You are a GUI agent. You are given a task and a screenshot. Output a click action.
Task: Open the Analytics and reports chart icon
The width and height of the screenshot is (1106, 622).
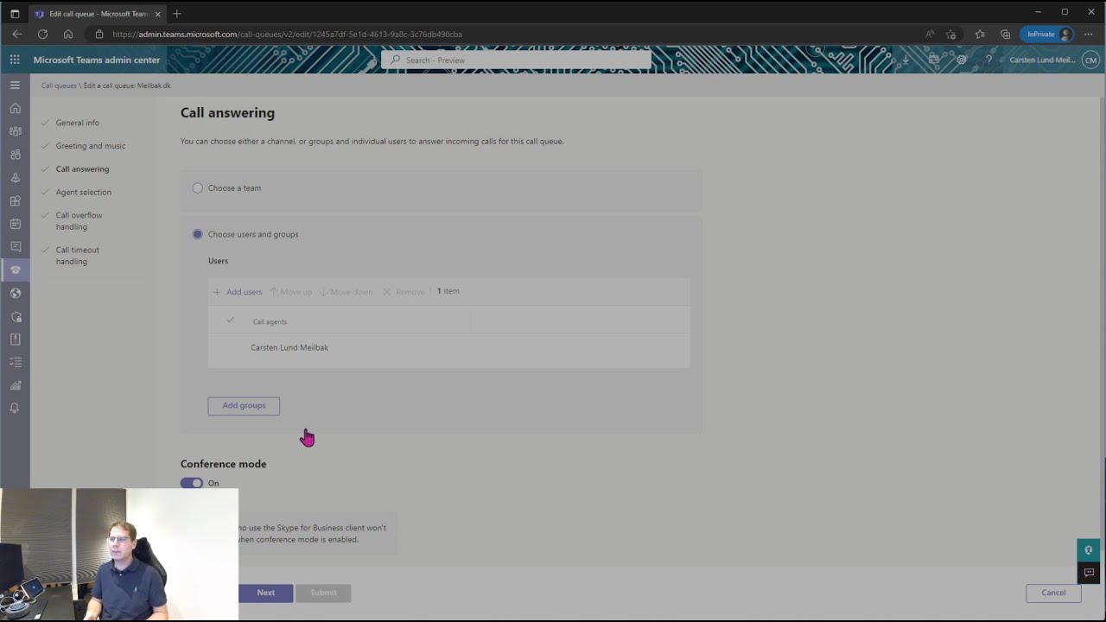click(15, 385)
